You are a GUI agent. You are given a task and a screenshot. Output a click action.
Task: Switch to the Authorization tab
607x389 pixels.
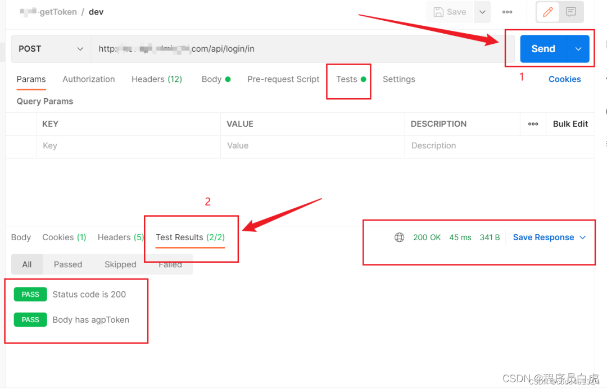pos(89,79)
